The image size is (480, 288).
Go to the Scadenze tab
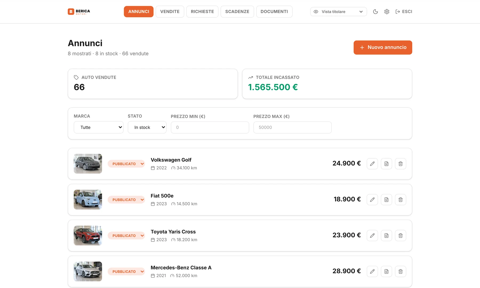(237, 11)
